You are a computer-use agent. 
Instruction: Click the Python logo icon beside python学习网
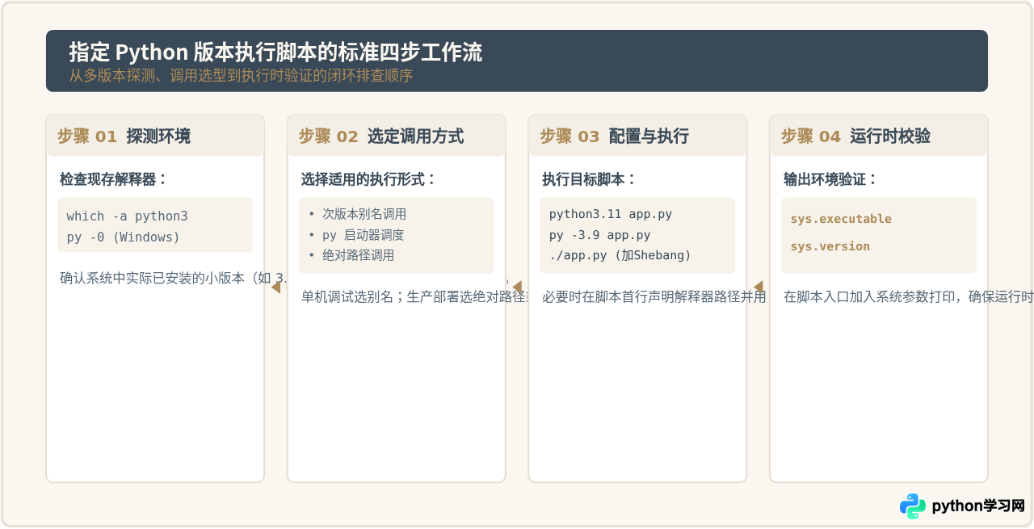913,506
